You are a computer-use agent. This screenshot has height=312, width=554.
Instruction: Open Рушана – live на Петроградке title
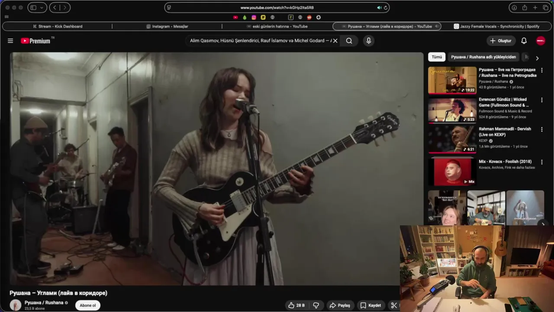pos(508,72)
